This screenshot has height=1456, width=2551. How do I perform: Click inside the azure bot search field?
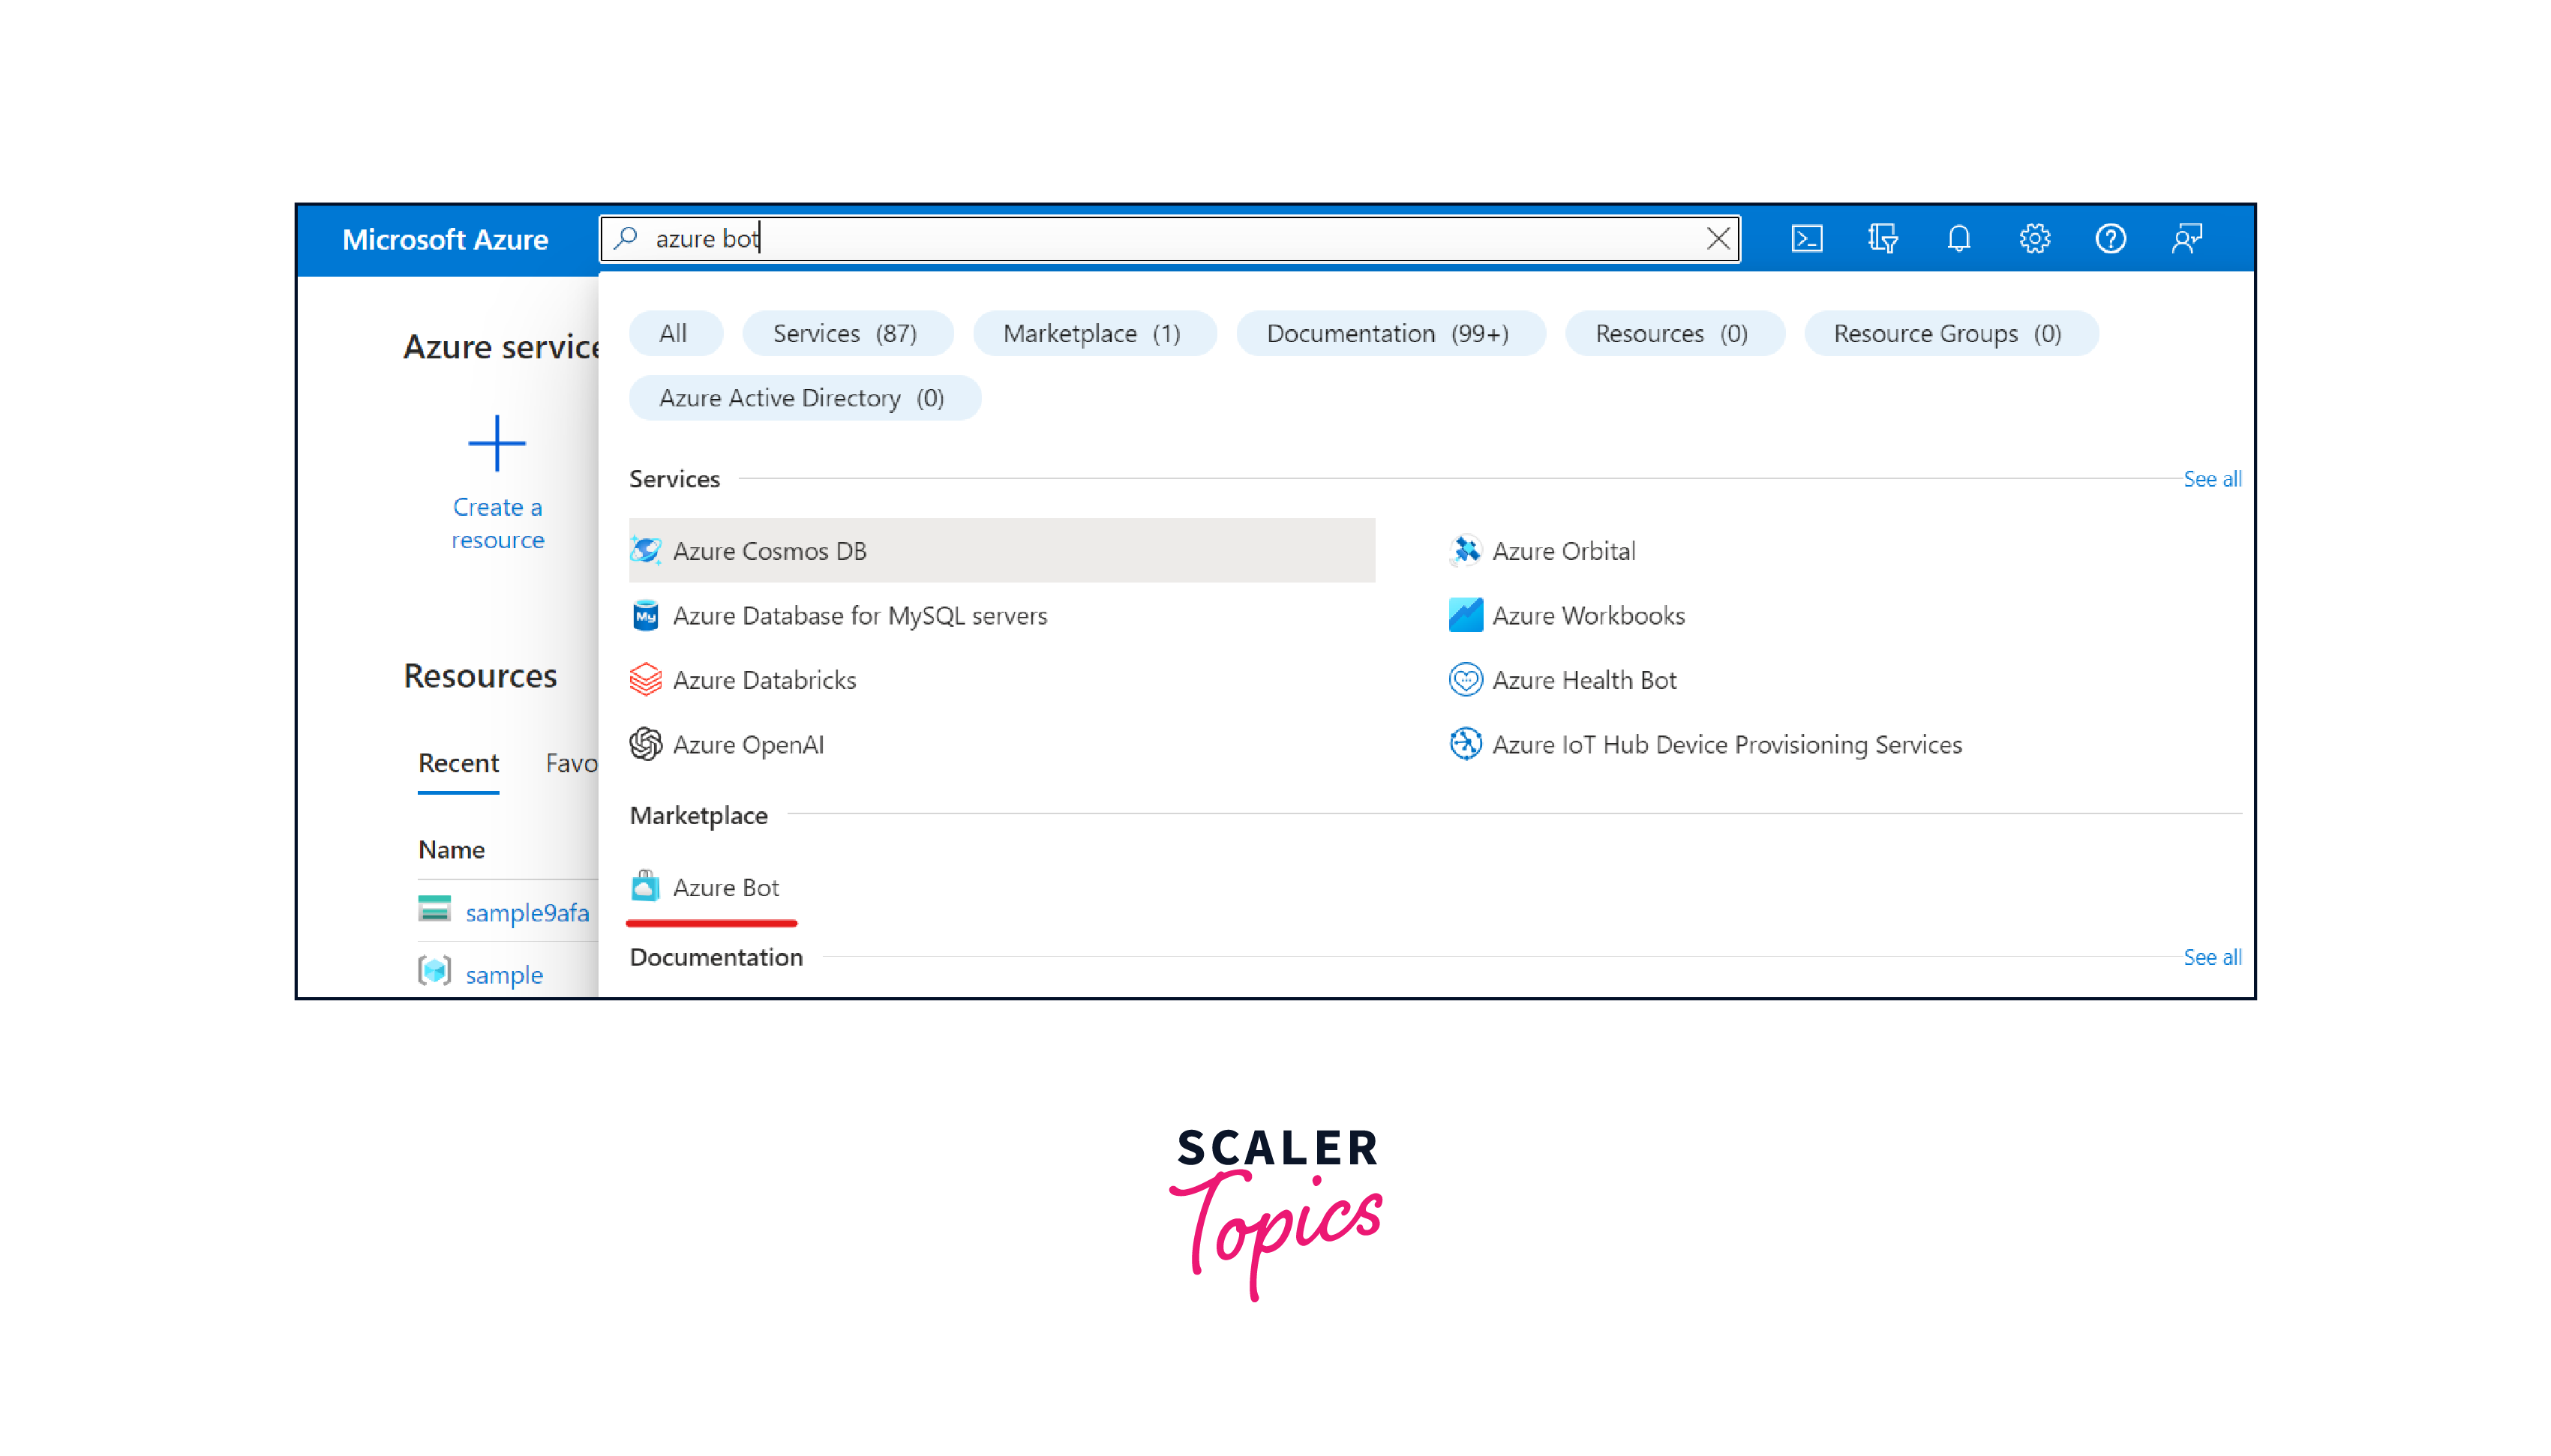click(1151, 239)
